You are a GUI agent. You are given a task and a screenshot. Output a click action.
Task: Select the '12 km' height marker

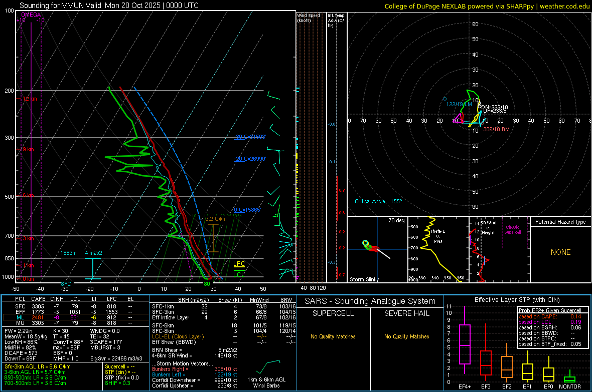[30, 99]
